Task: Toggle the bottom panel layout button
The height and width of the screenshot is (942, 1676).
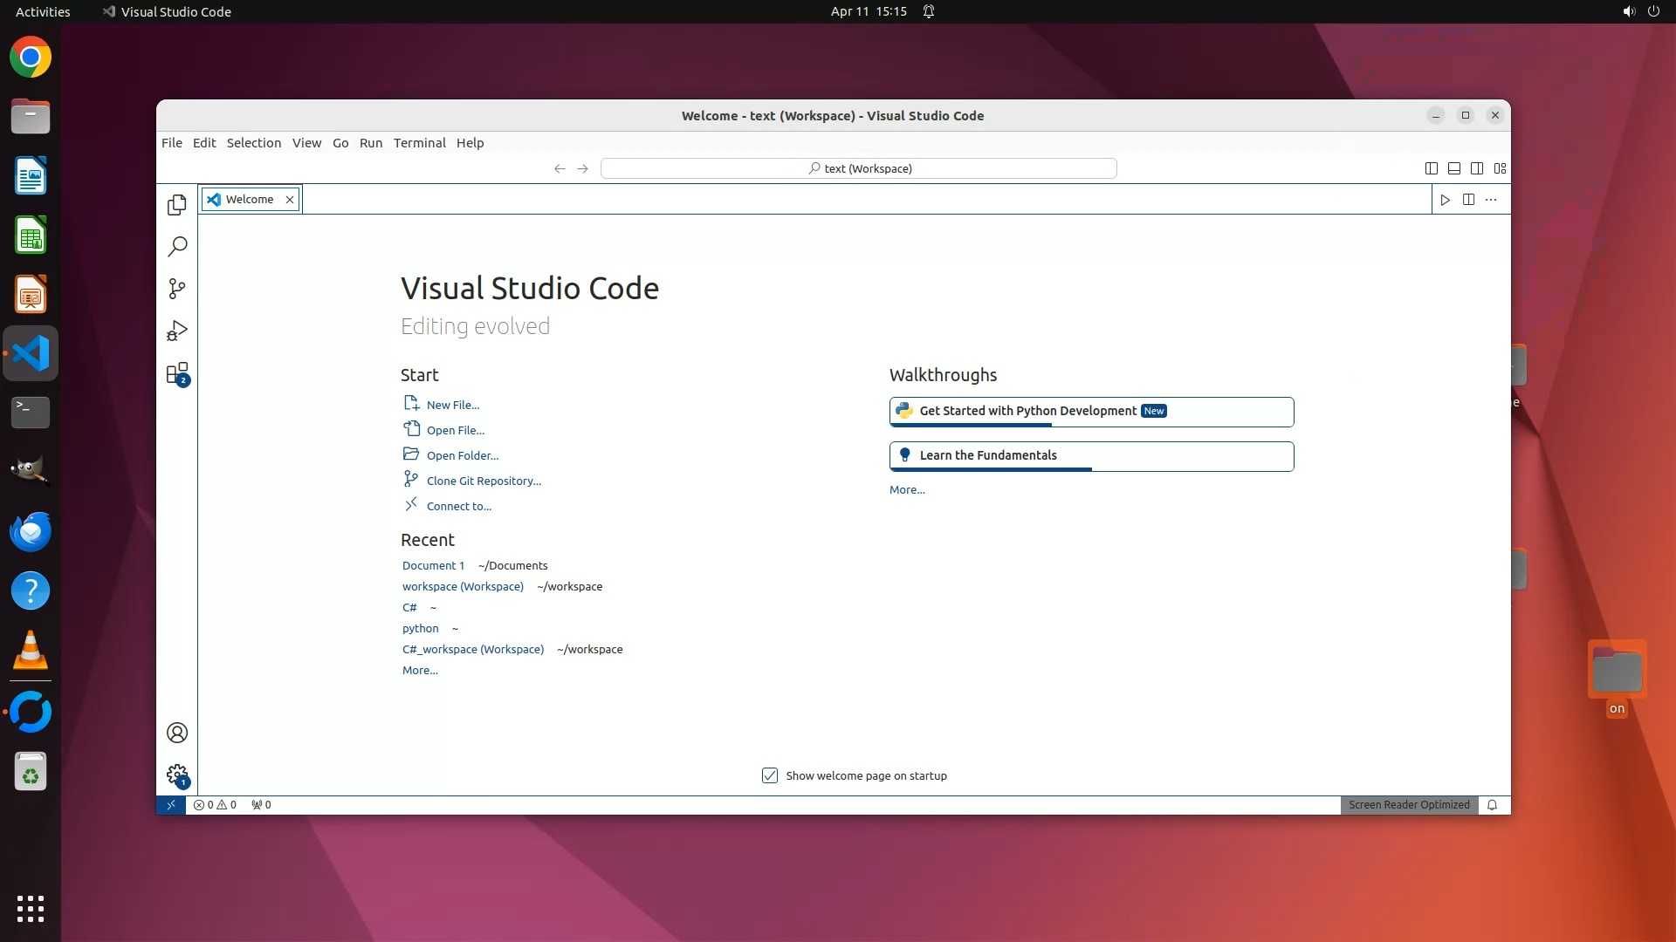Action: pos(1453,168)
